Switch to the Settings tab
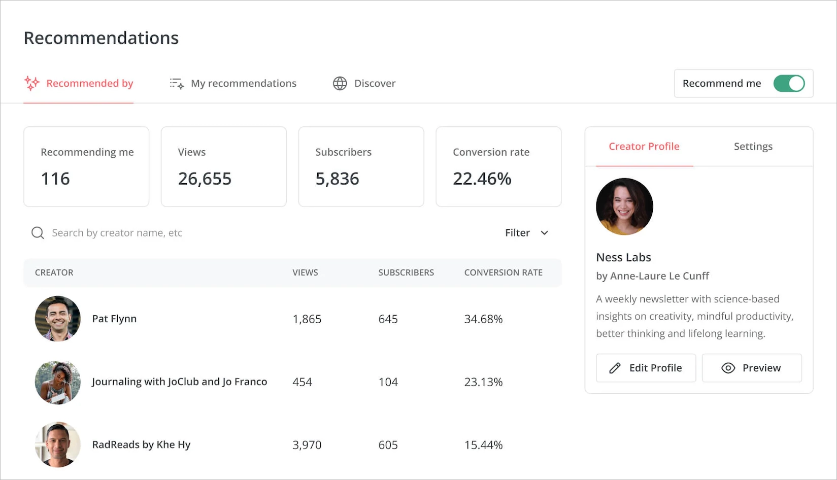 tap(753, 146)
